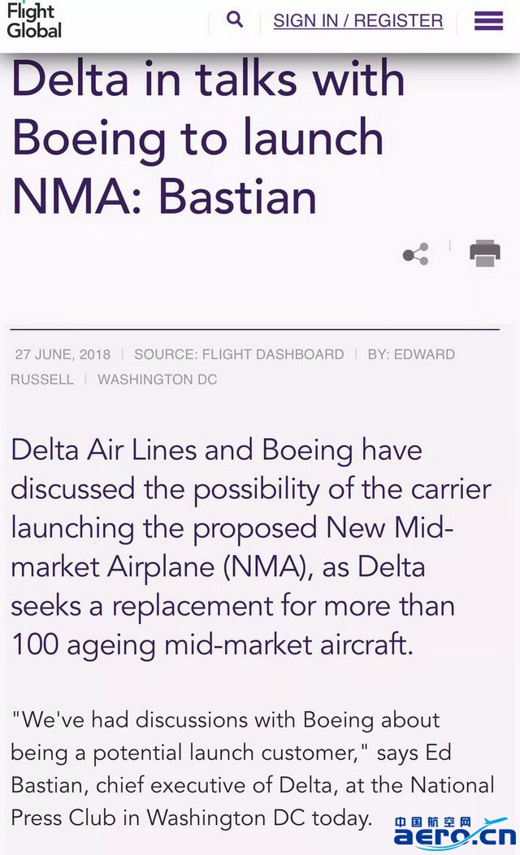Tap the share icon under headline
Viewport: 520px width, 855px height.
[415, 254]
